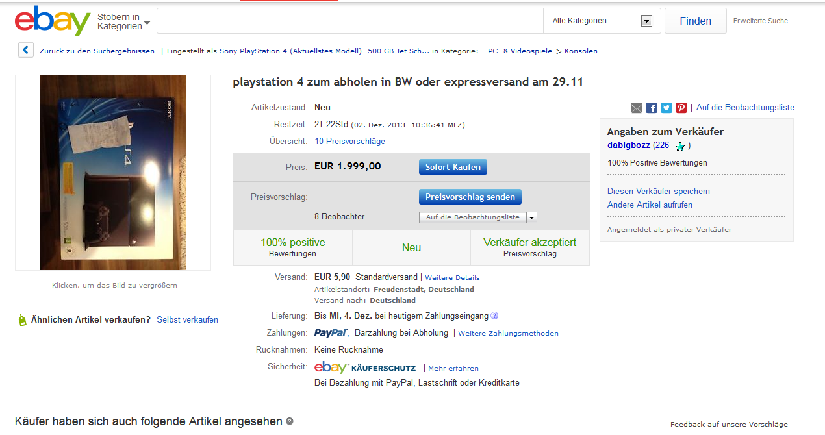Screen dimensions: 825x435
Task: Open Stöbern in Kategorien dropdown
Action: [123, 21]
